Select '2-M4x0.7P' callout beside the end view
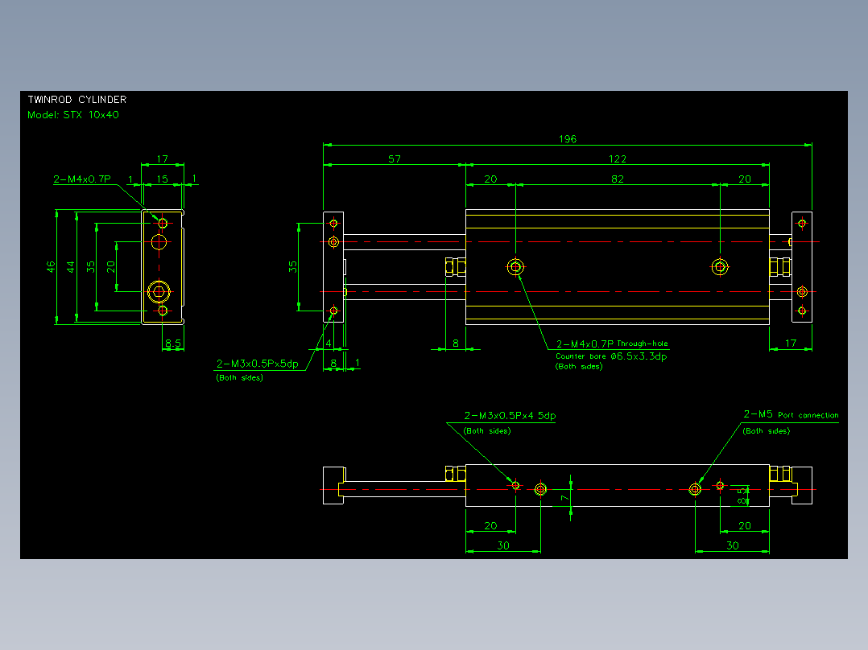Screen dimensions: 868x650 (x=82, y=179)
